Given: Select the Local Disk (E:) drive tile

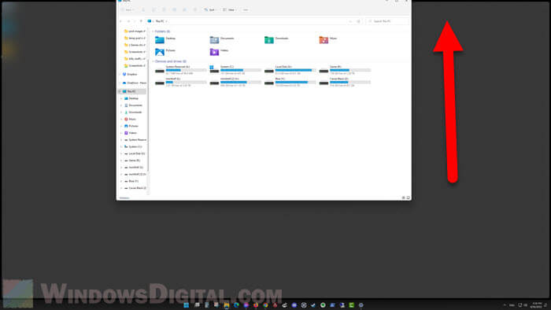Looking at the screenshot, I should point(290,70).
